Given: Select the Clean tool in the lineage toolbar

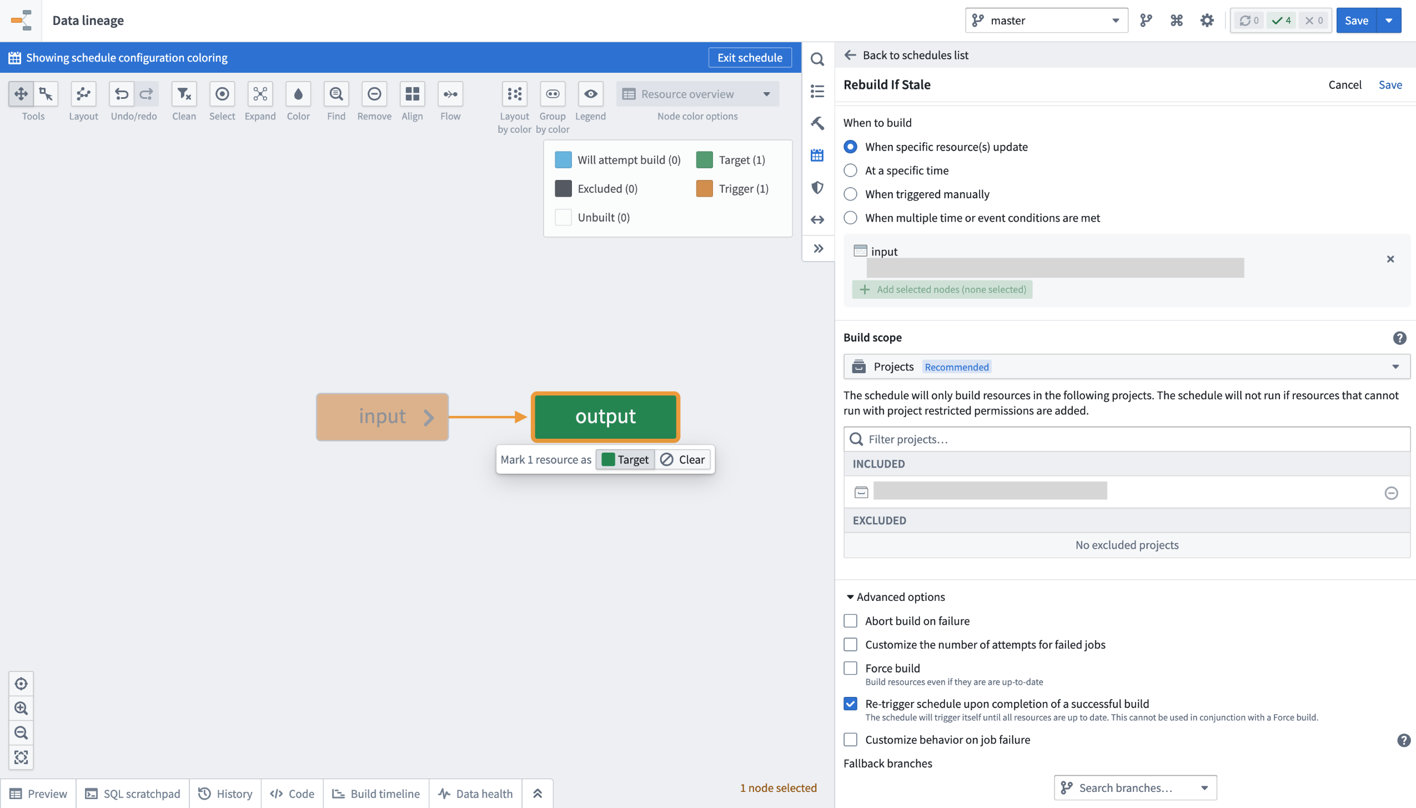Looking at the screenshot, I should tap(183, 94).
